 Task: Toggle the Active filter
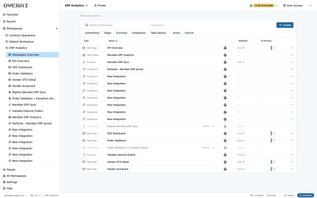[x=176, y=33]
